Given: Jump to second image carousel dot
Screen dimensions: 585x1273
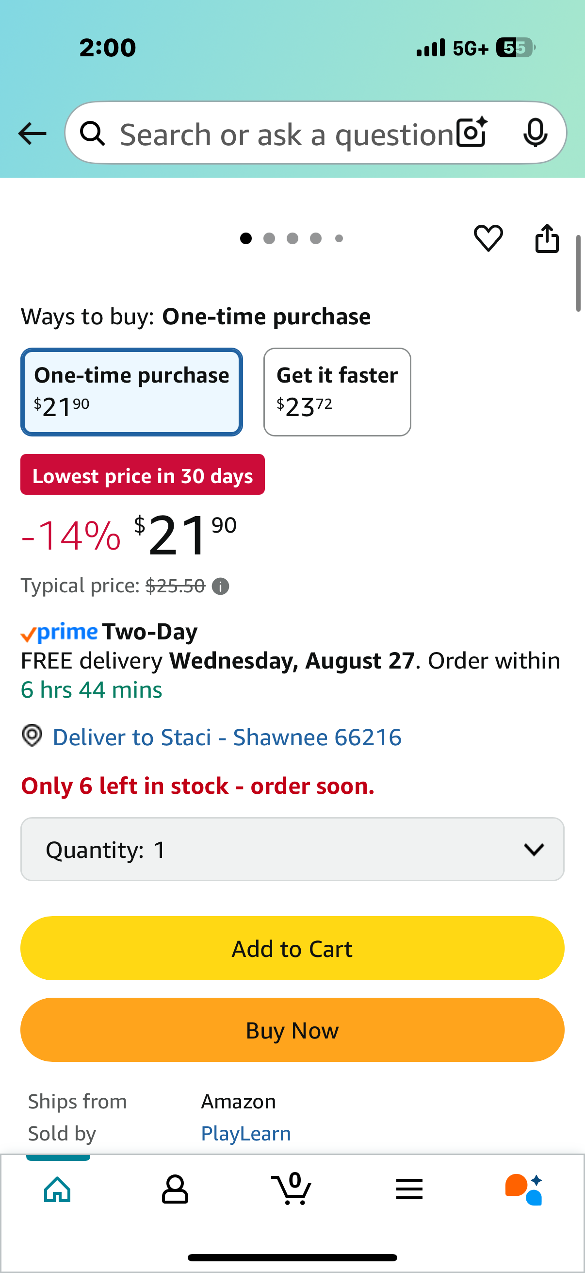Looking at the screenshot, I should coord(269,239).
